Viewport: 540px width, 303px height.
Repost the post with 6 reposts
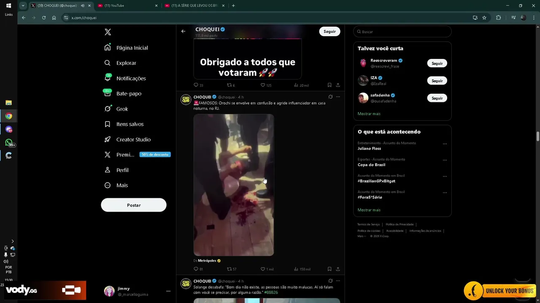click(x=231, y=85)
